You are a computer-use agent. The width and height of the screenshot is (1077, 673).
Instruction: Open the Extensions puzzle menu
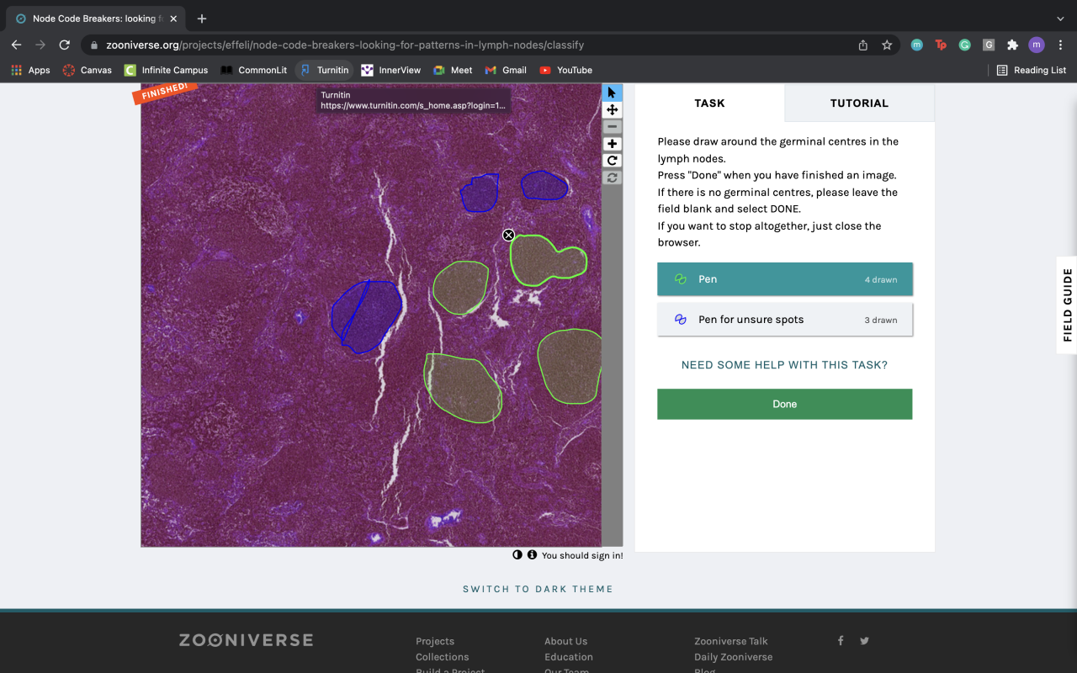[1012, 45]
